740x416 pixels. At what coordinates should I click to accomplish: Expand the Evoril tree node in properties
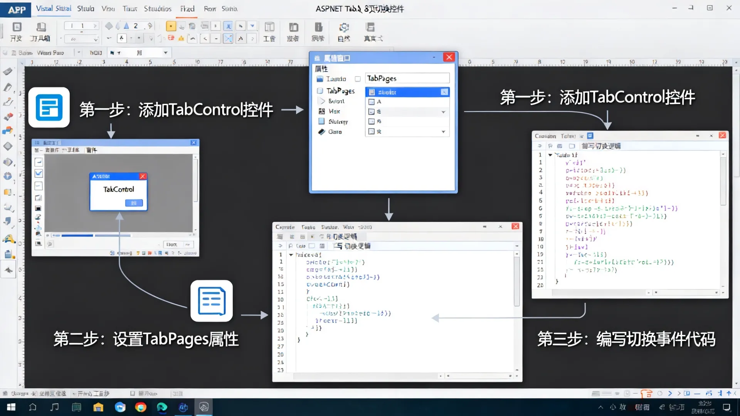pyautogui.click(x=323, y=101)
